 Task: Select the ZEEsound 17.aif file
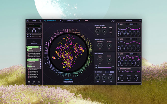(x=34, y=75)
